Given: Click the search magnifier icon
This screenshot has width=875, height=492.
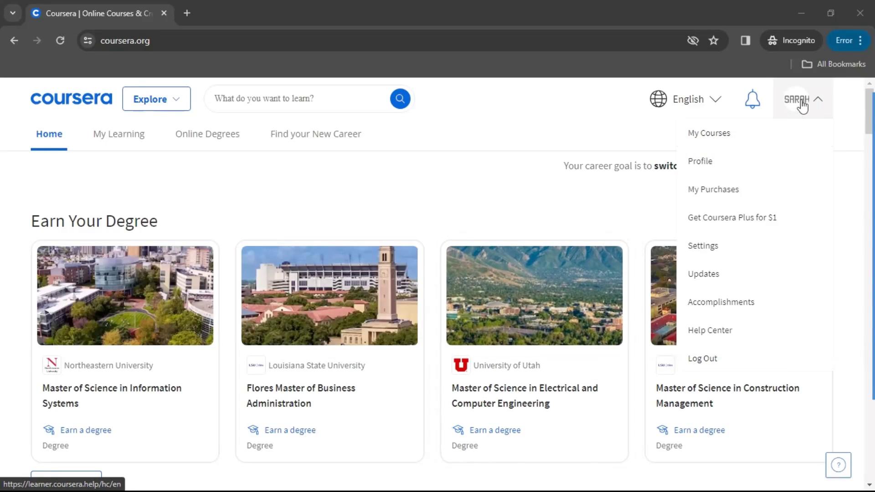Looking at the screenshot, I should point(400,98).
